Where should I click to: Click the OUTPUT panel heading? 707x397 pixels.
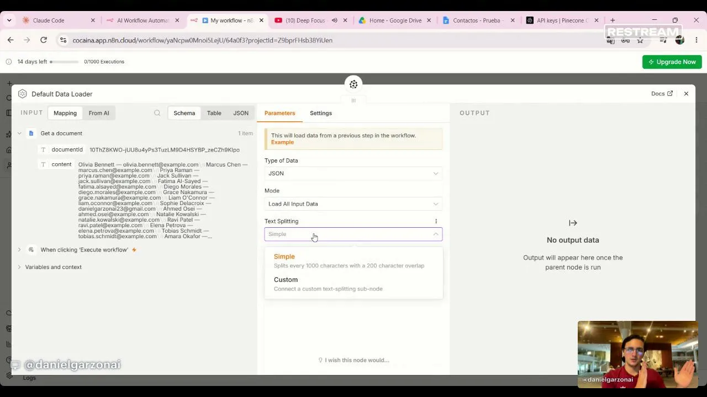pos(474,113)
